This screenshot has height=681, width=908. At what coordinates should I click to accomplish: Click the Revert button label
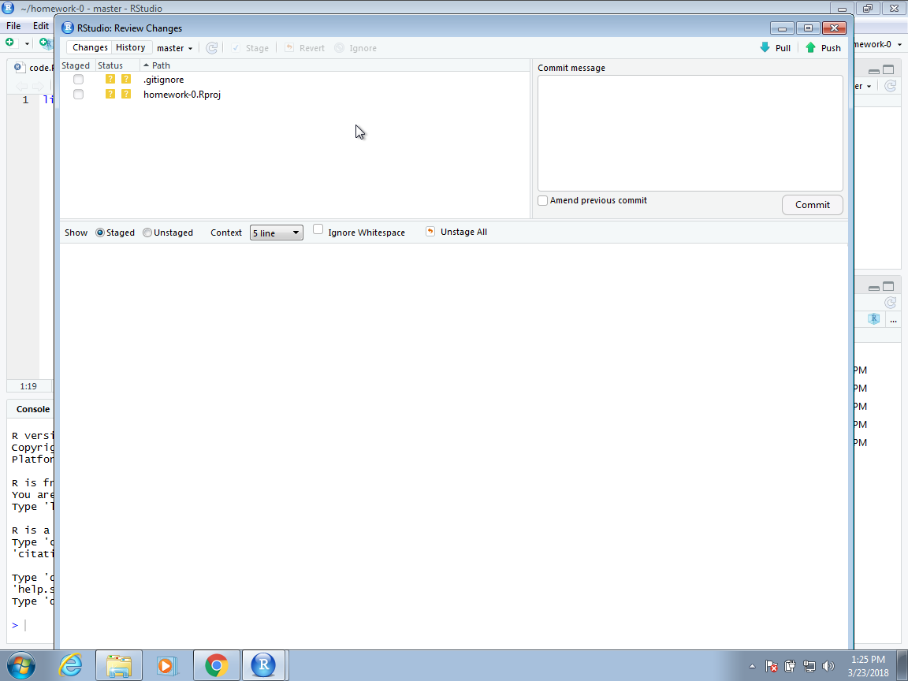[311, 48]
